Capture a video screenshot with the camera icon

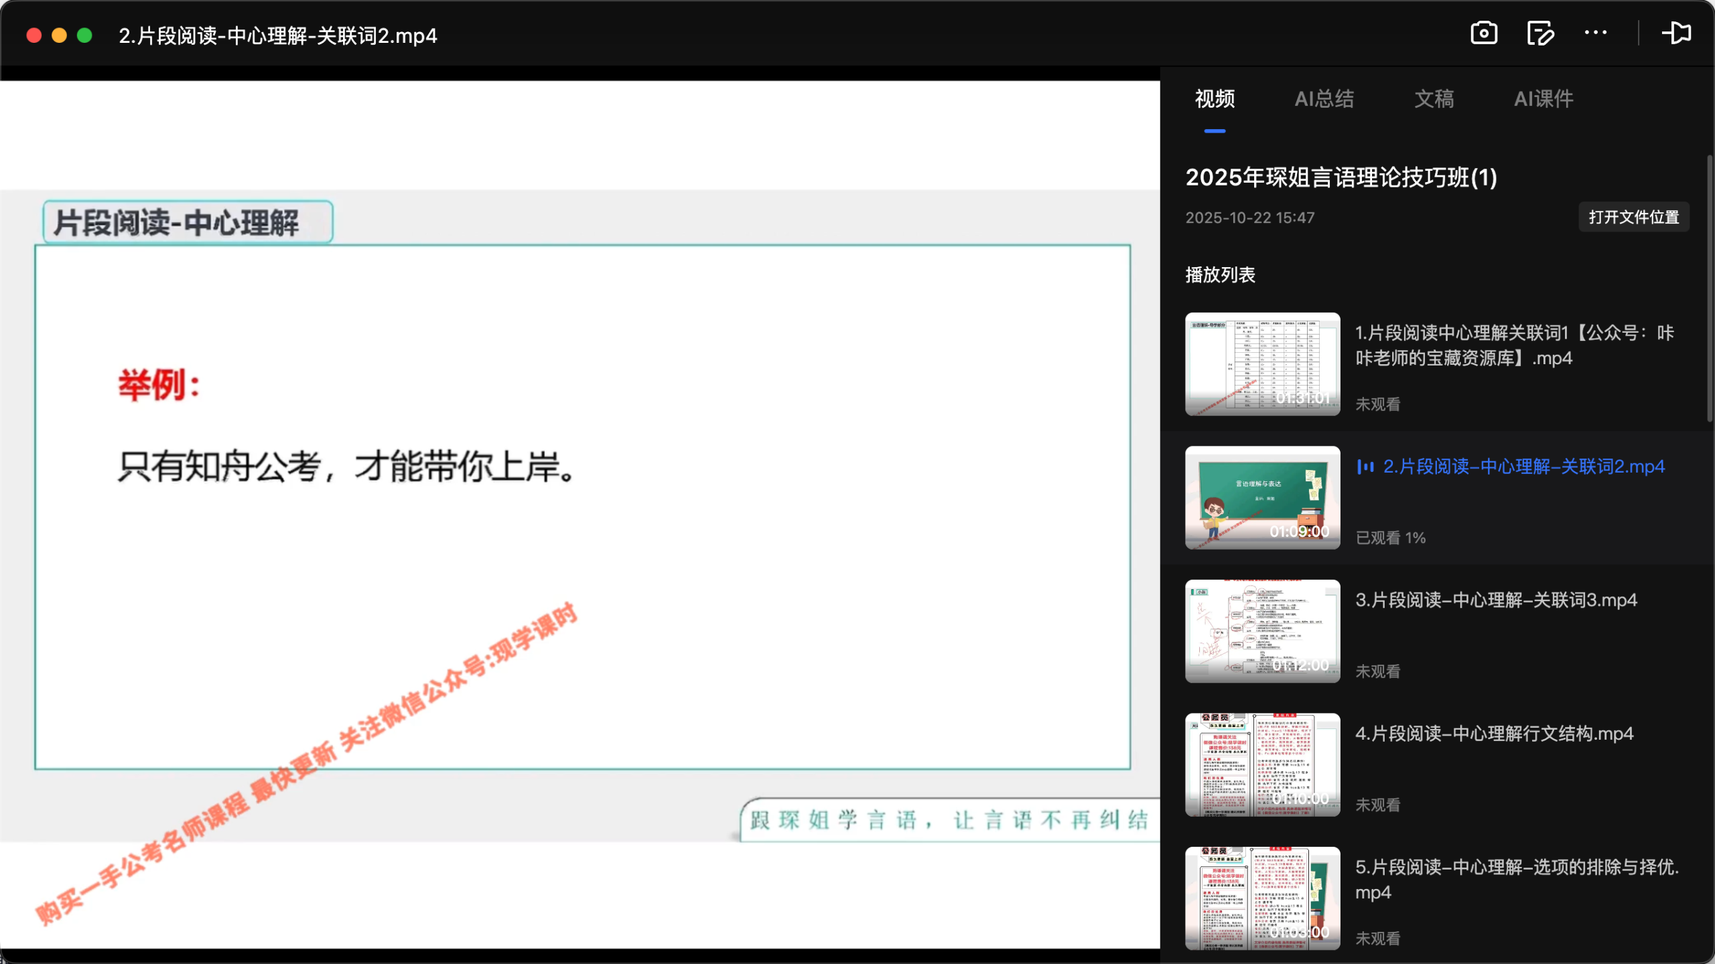click(x=1483, y=33)
